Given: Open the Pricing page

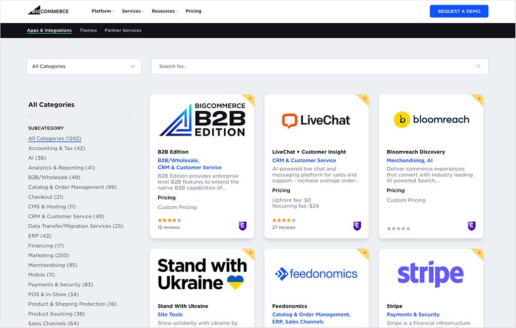Looking at the screenshot, I should [x=193, y=11].
